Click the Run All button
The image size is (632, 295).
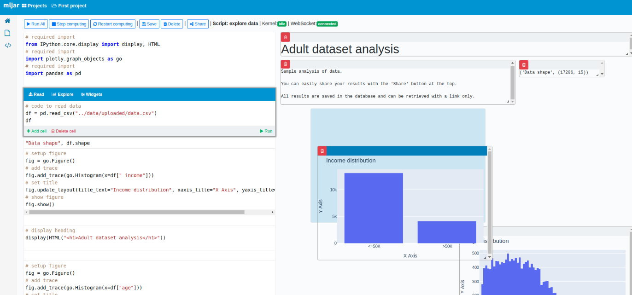36,24
